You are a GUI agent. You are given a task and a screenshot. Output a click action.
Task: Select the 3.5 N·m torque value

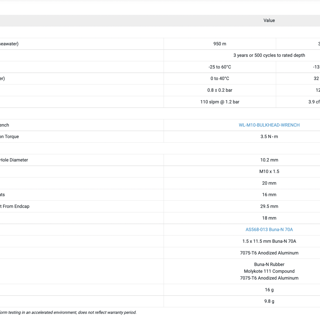point(269,137)
